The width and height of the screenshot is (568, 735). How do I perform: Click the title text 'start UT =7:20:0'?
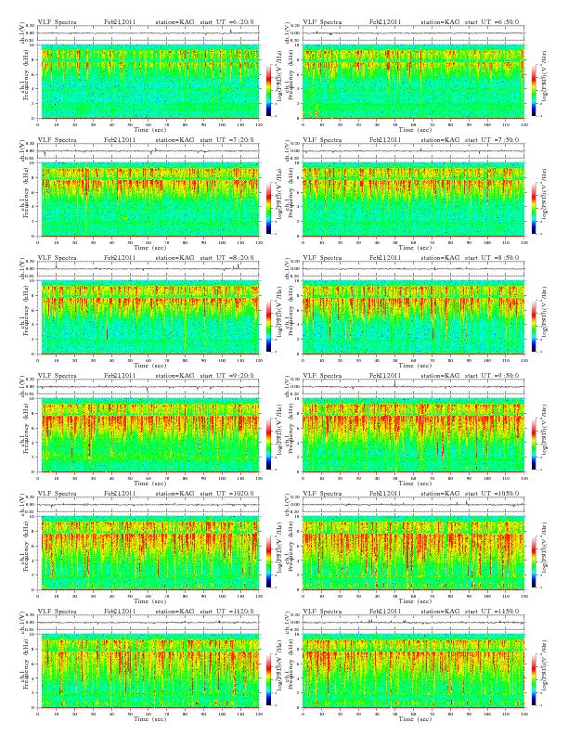click(x=226, y=140)
